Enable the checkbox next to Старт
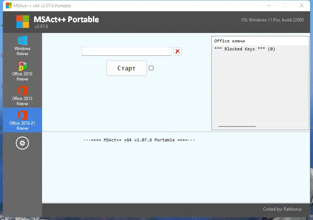Image resolution: width=313 pixels, height=220 pixels. (x=151, y=68)
